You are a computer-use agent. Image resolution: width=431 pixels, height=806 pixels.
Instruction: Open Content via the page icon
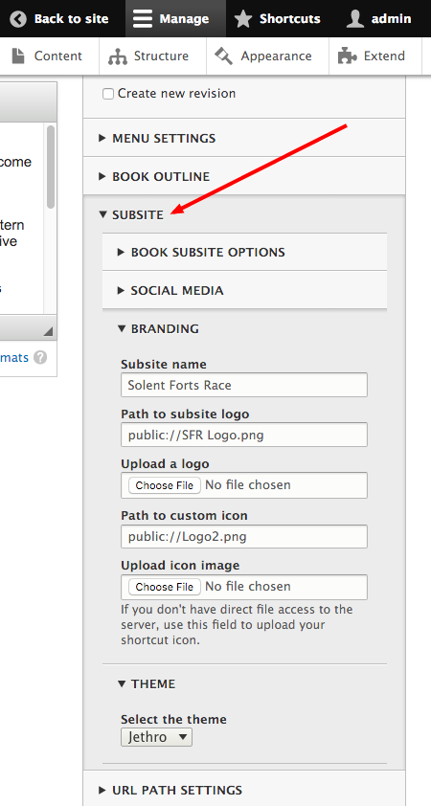point(18,56)
